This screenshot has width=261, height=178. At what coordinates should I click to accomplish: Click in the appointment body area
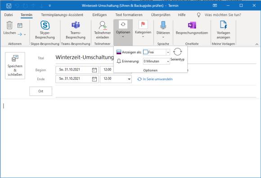coord(130,139)
